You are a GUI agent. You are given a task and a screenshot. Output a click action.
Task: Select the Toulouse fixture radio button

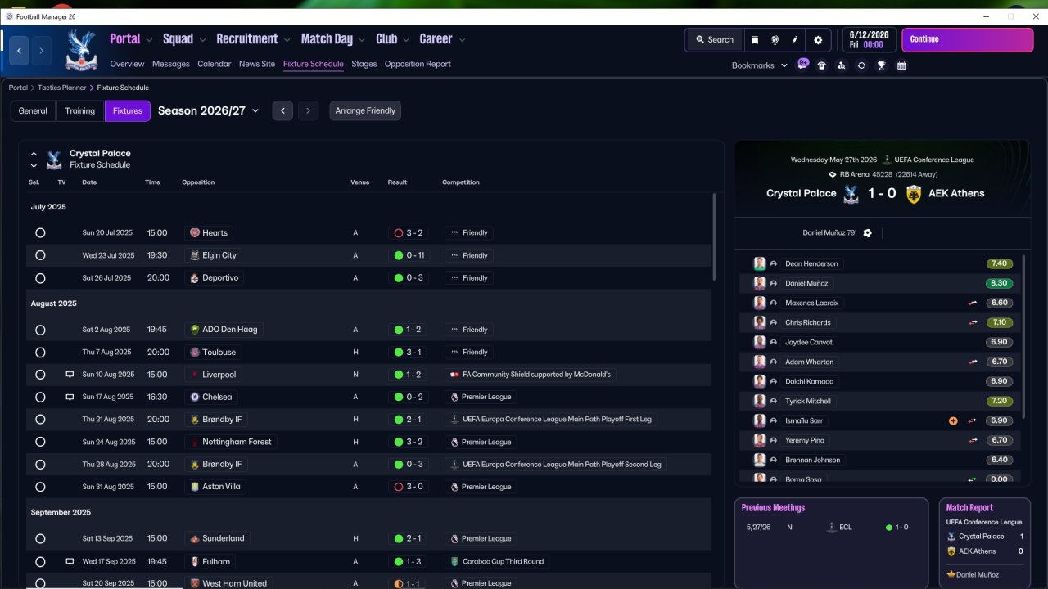pos(40,353)
